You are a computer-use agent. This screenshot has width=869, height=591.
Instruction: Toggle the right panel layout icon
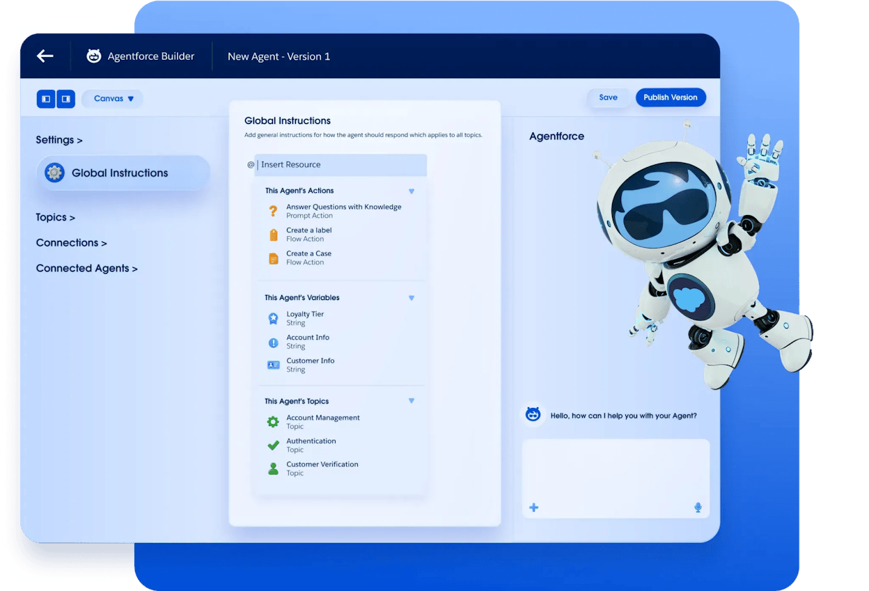65,99
